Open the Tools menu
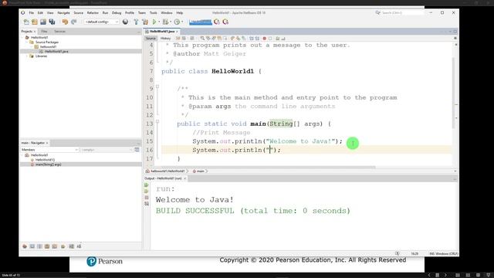494x278 pixels. [x=153, y=13]
